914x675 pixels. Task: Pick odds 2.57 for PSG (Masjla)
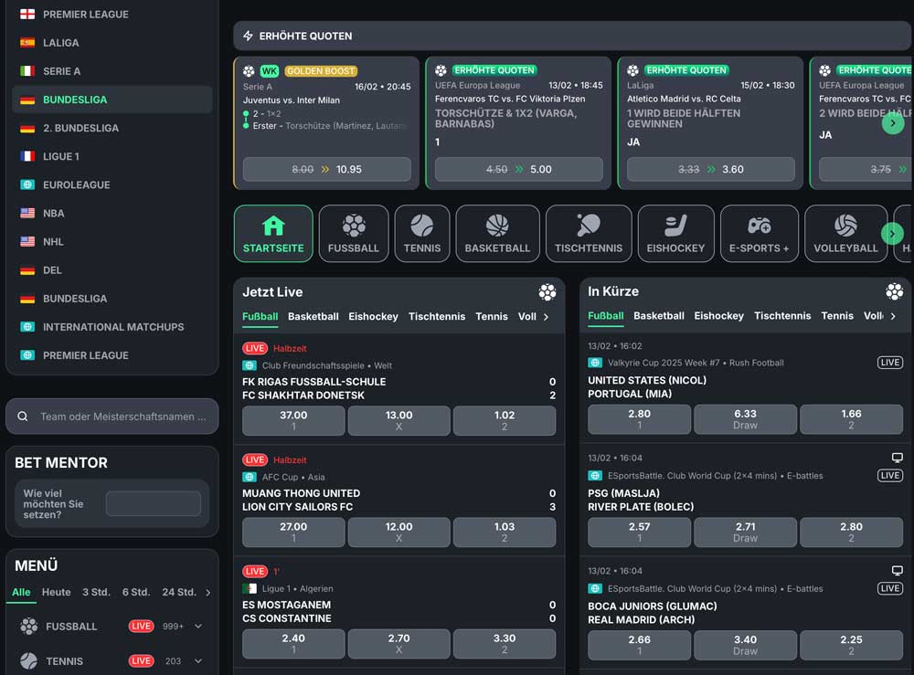(x=639, y=533)
